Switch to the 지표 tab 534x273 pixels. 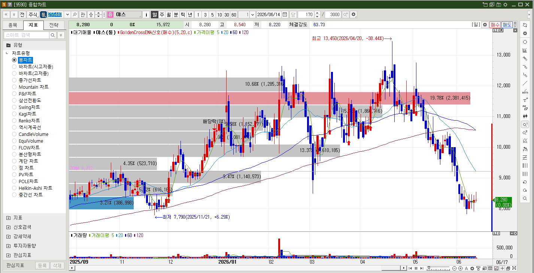33,25
